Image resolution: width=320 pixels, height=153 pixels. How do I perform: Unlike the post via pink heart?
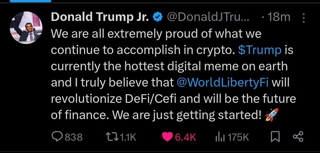[x=167, y=137]
